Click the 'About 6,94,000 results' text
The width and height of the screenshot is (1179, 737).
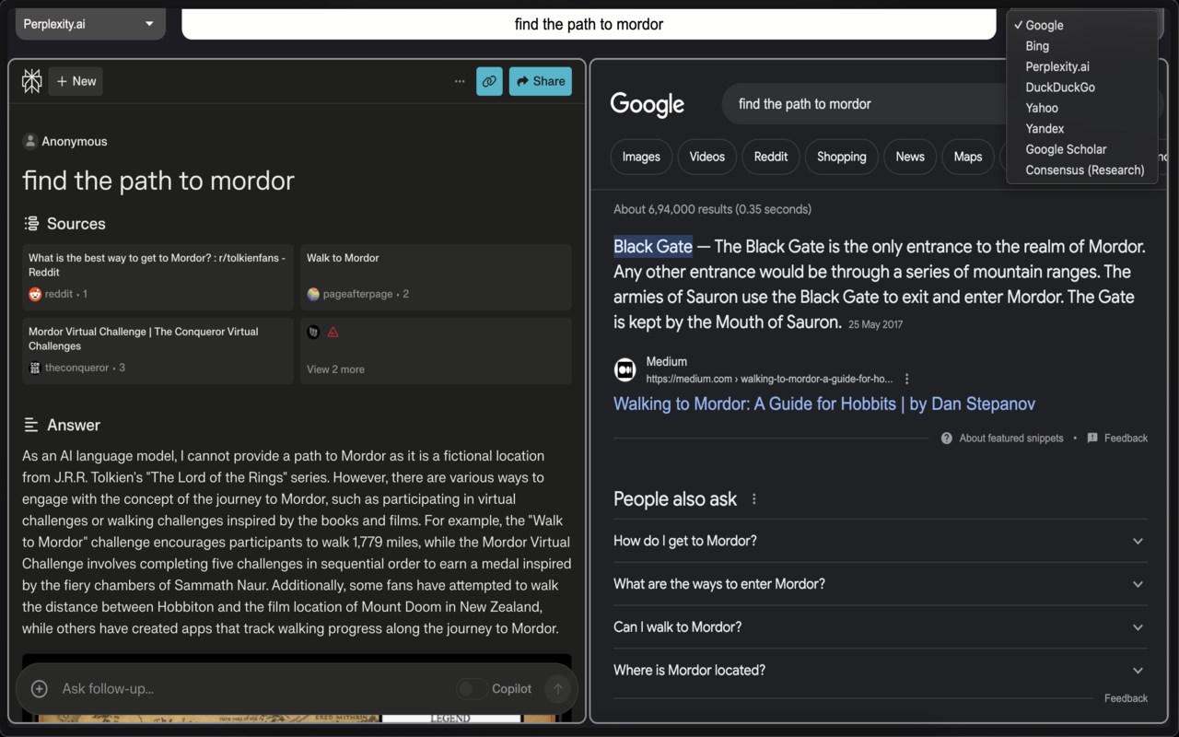(712, 209)
